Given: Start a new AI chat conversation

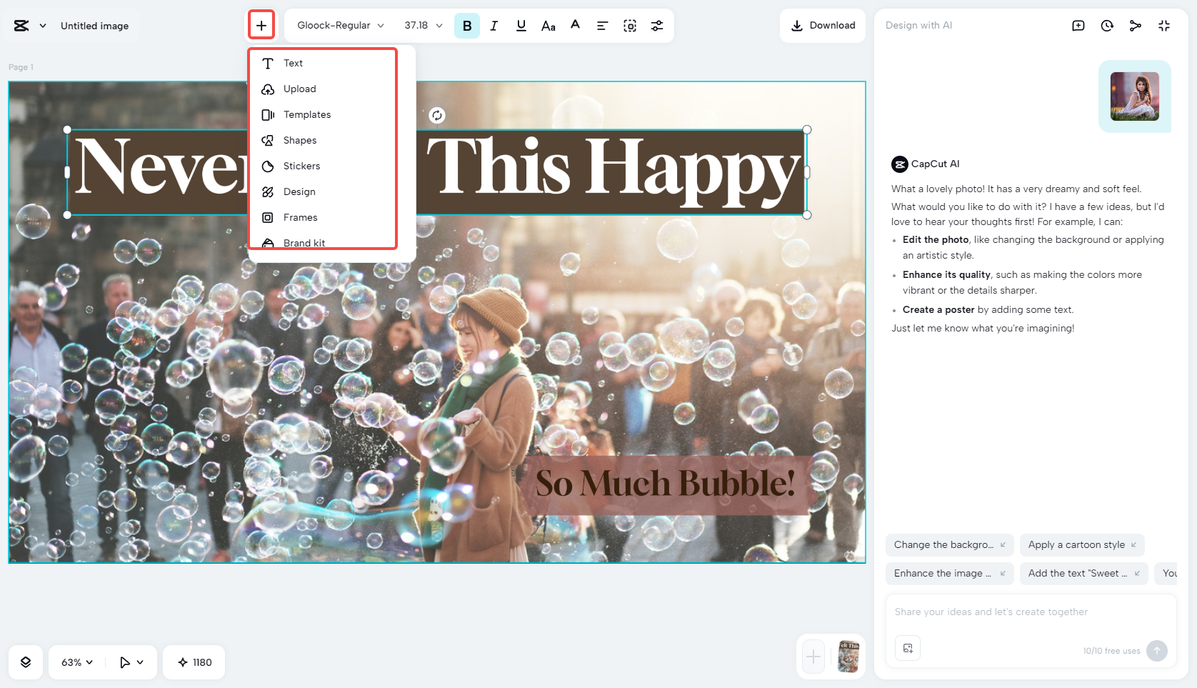Looking at the screenshot, I should (x=1078, y=25).
